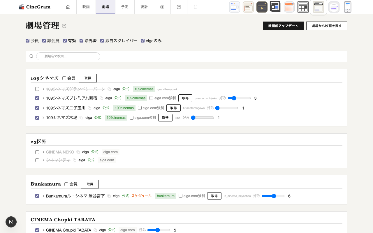Expand the 109シネマズ木場 row chevron
The width and height of the screenshot is (373, 233).
coord(43,118)
